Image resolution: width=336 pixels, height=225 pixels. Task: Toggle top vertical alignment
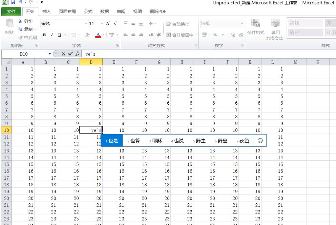126,24
